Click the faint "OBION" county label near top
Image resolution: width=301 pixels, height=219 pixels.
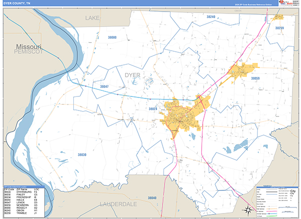click(238, 11)
